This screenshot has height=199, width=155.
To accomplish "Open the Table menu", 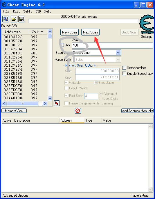I will (28, 11).
